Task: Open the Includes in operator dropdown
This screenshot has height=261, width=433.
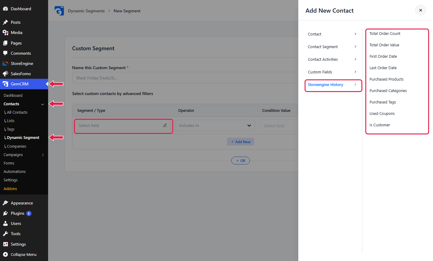Action: [215, 125]
